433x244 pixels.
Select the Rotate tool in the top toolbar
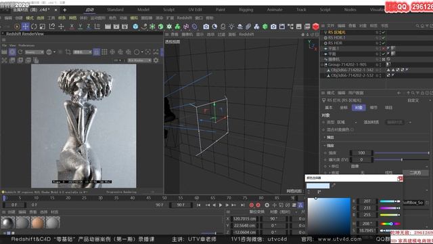34,26
